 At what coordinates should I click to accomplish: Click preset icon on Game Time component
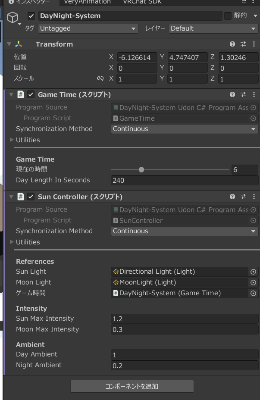coord(243,95)
